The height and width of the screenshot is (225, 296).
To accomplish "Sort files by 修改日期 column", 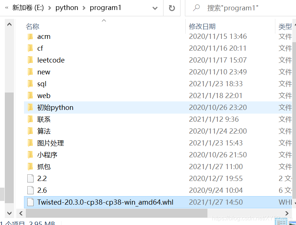I will [202, 27].
